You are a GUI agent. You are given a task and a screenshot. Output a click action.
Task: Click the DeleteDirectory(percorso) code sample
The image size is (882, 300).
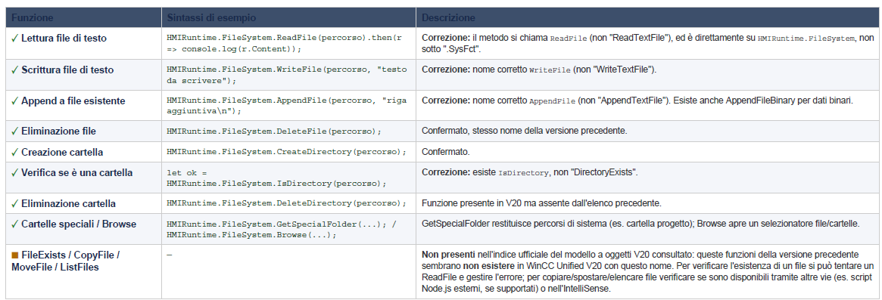(x=286, y=203)
